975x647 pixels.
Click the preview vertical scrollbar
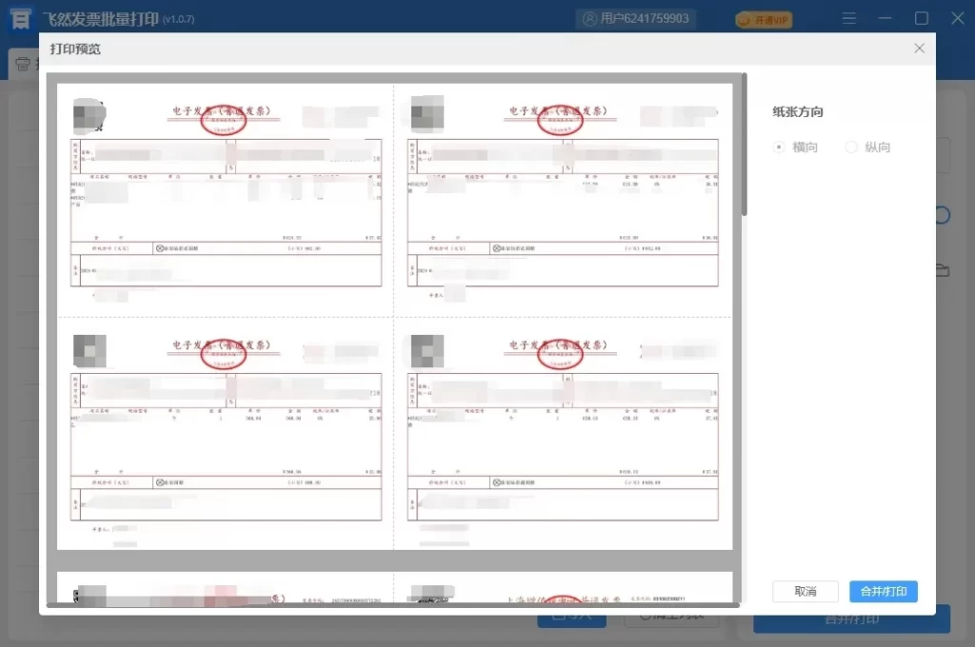(x=744, y=152)
